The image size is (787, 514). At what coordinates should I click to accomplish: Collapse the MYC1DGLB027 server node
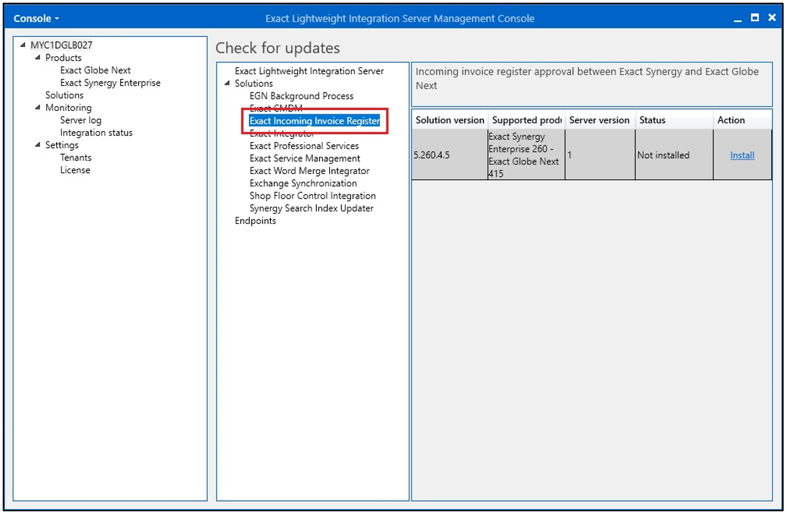(22, 45)
